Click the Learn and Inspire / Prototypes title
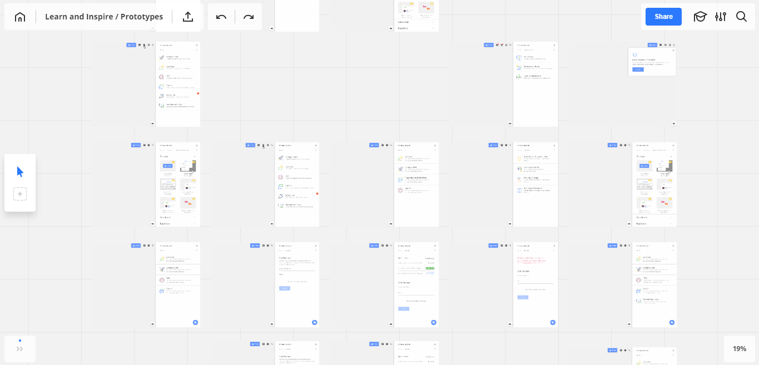759x365 pixels. (104, 17)
